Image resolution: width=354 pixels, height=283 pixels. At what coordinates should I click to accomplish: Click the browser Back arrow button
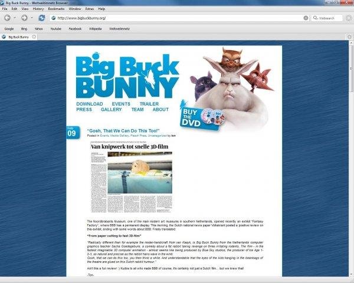(7, 18)
